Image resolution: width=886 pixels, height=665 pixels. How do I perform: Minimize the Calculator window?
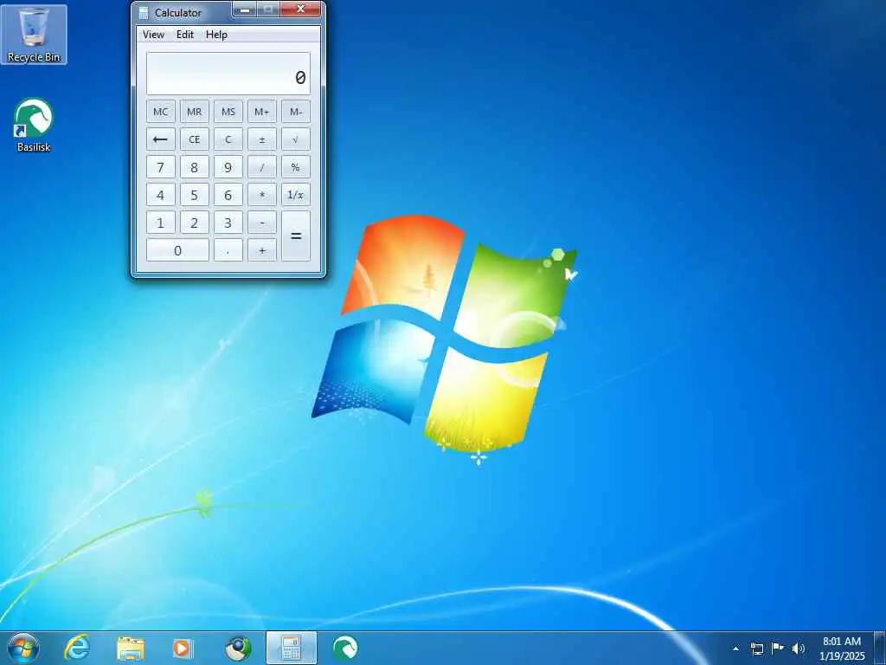245,9
